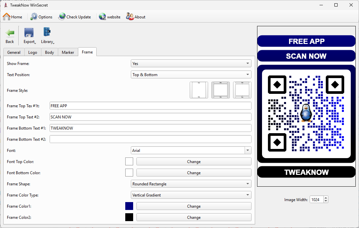Image resolution: width=359 pixels, height=228 pixels.
Task: Click the Frame Bottom Text #1 field
Action: 151,128
